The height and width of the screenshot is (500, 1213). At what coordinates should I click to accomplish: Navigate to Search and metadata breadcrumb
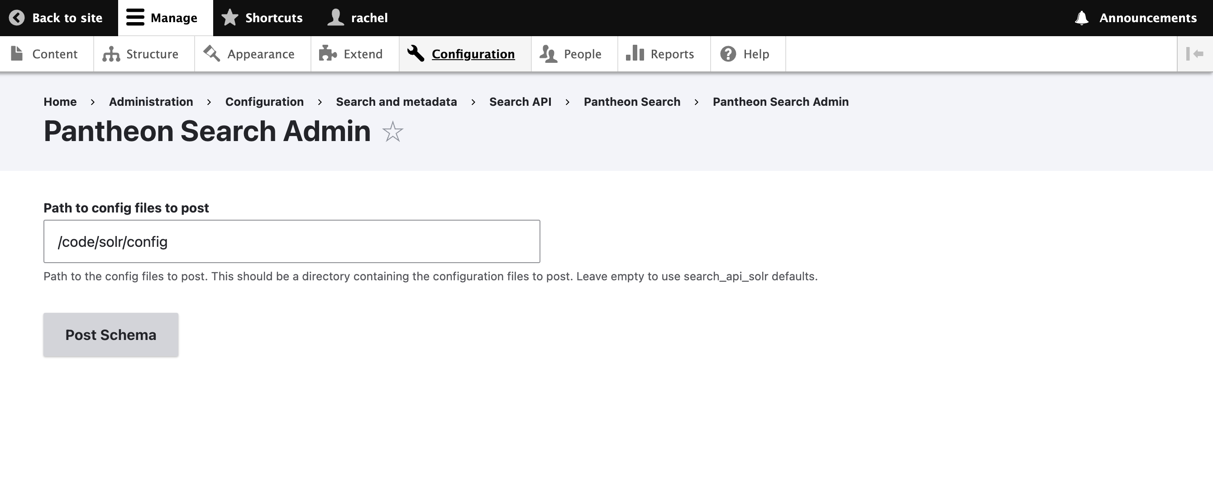pyautogui.click(x=396, y=102)
